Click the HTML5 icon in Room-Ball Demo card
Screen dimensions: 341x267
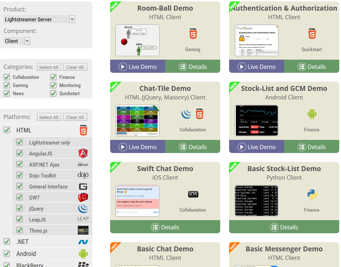pos(193,33)
